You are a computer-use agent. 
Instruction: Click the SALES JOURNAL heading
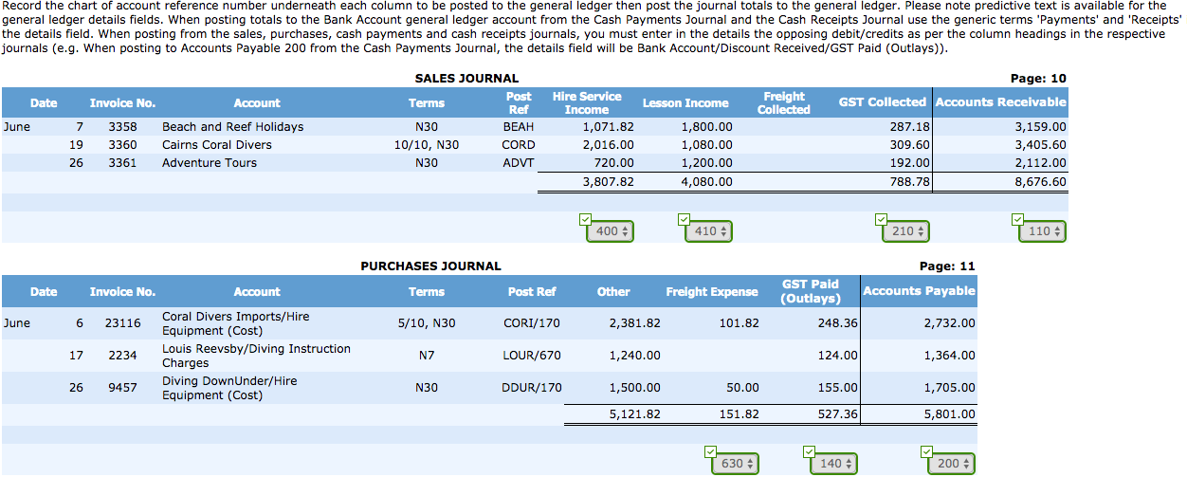click(466, 79)
